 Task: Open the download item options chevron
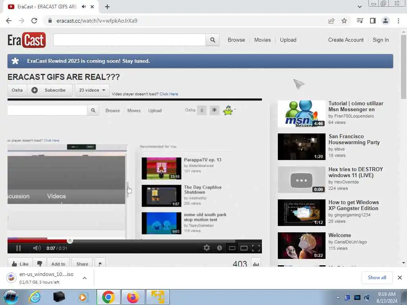pyautogui.click(x=85, y=278)
